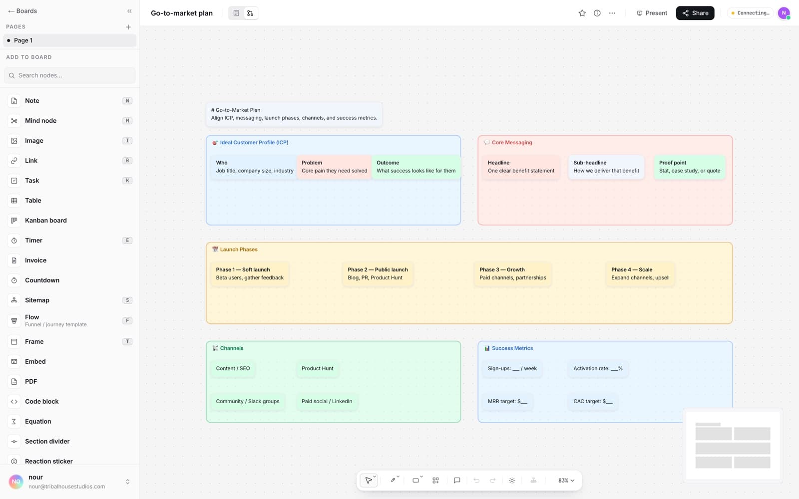Go back to Boards
Screen dimensions: 799x499
tap(22, 11)
